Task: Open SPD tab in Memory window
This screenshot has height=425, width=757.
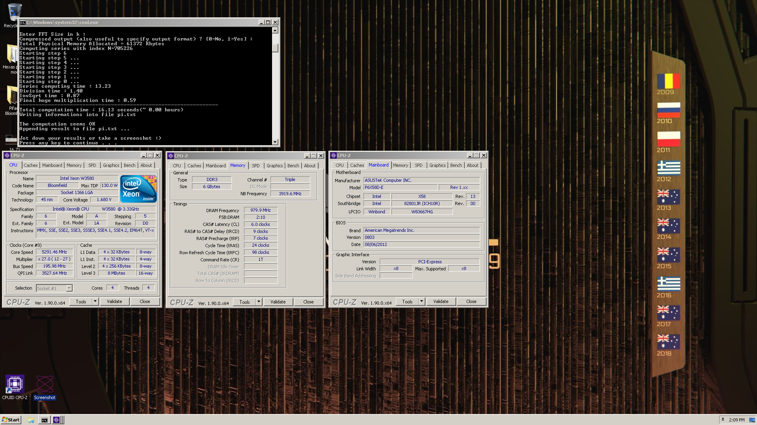Action: click(x=256, y=166)
